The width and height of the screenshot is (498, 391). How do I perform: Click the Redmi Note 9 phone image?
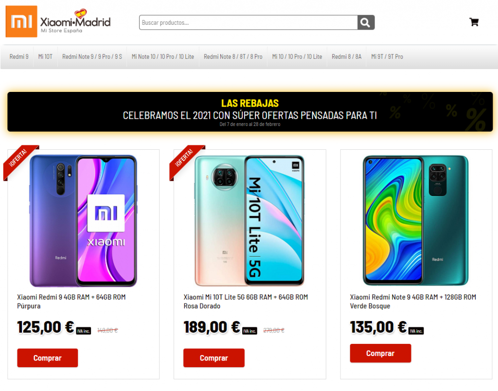[x=416, y=220]
